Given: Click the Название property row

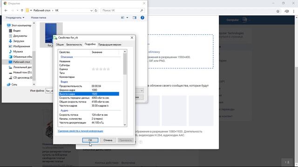Looking at the screenshot, I should [x=89, y=61].
